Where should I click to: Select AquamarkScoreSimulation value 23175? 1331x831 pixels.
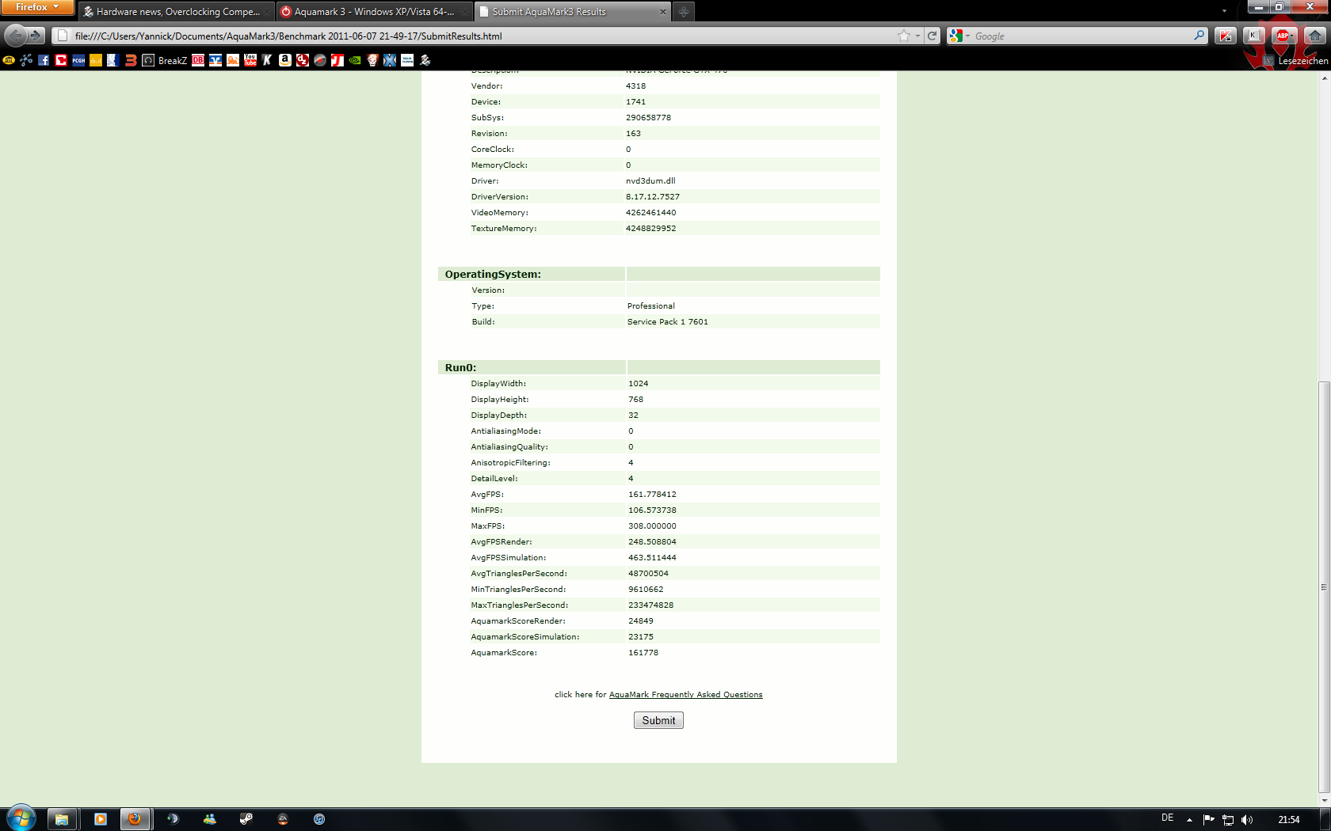[641, 637]
